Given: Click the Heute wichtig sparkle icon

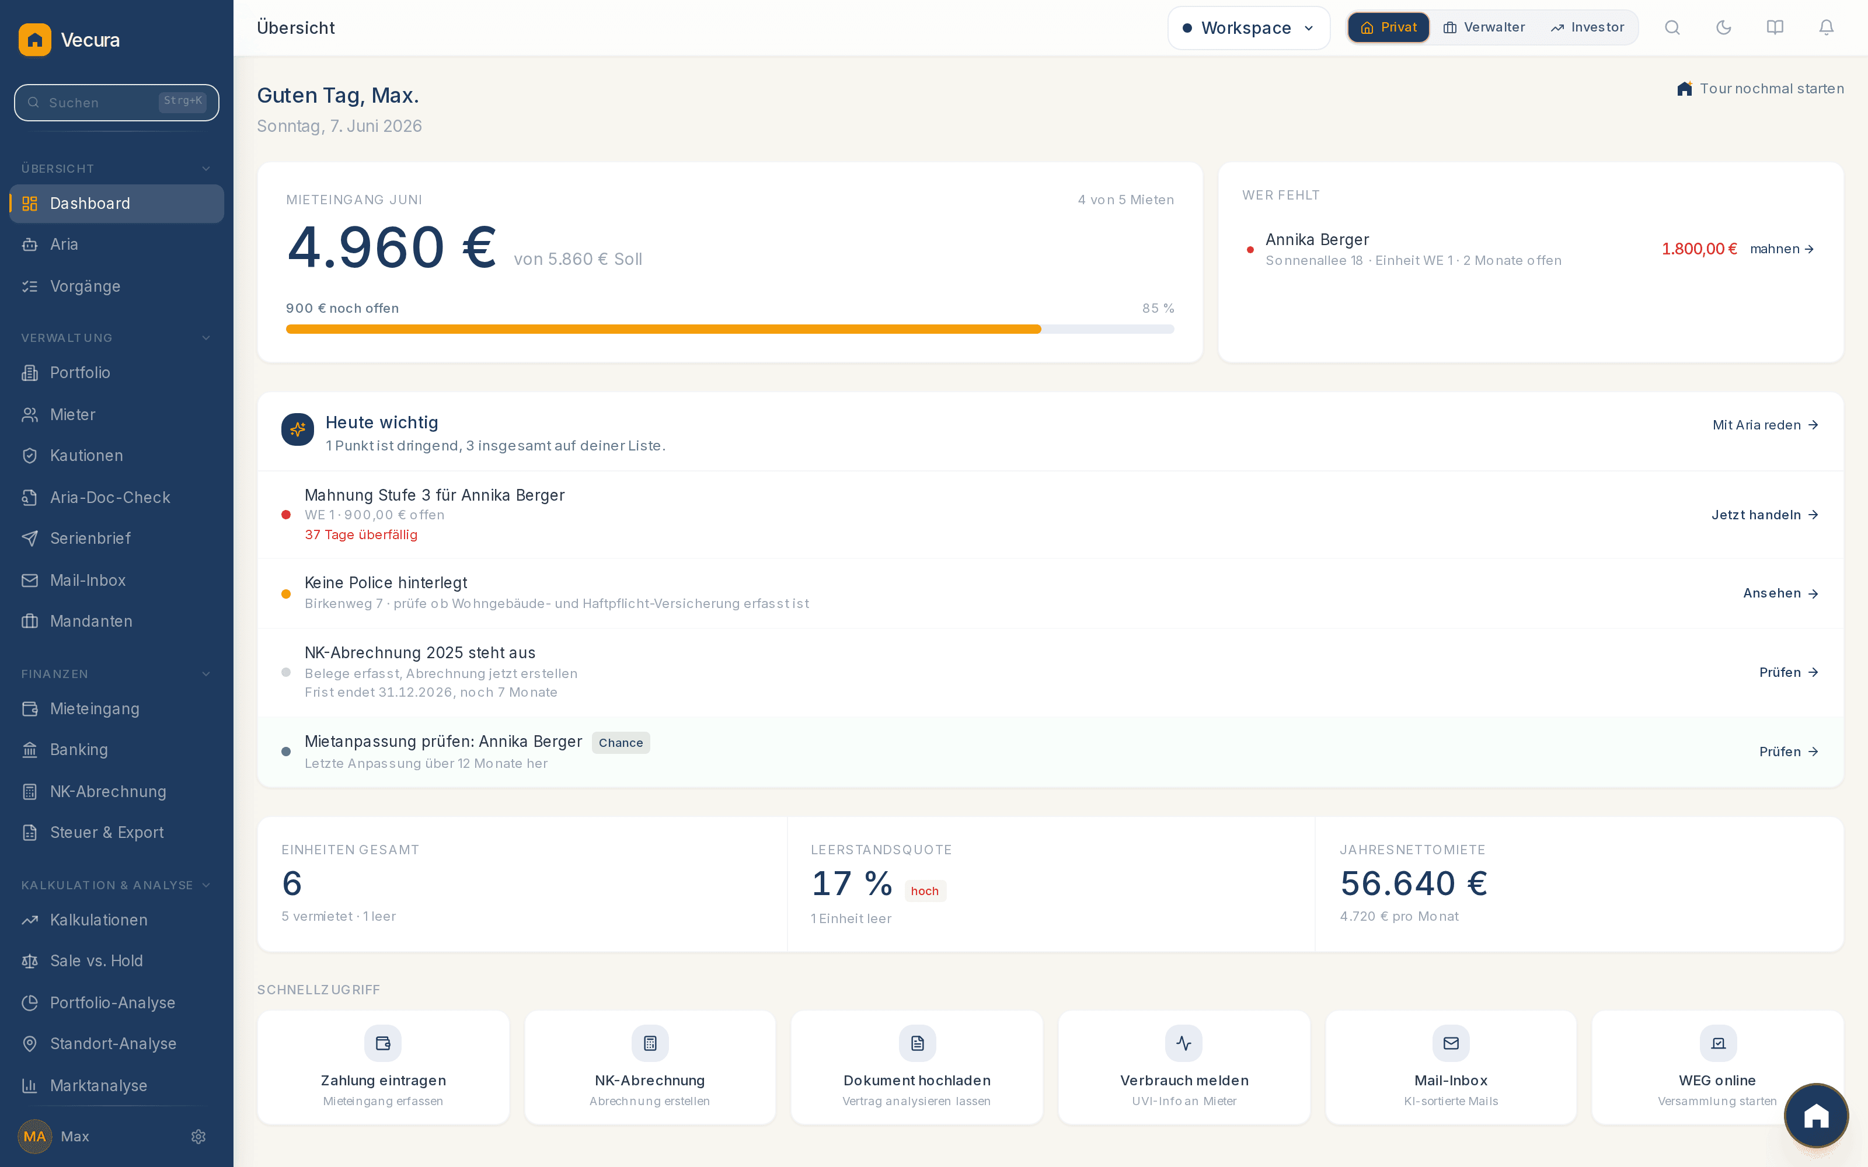Looking at the screenshot, I should pos(298,430).
